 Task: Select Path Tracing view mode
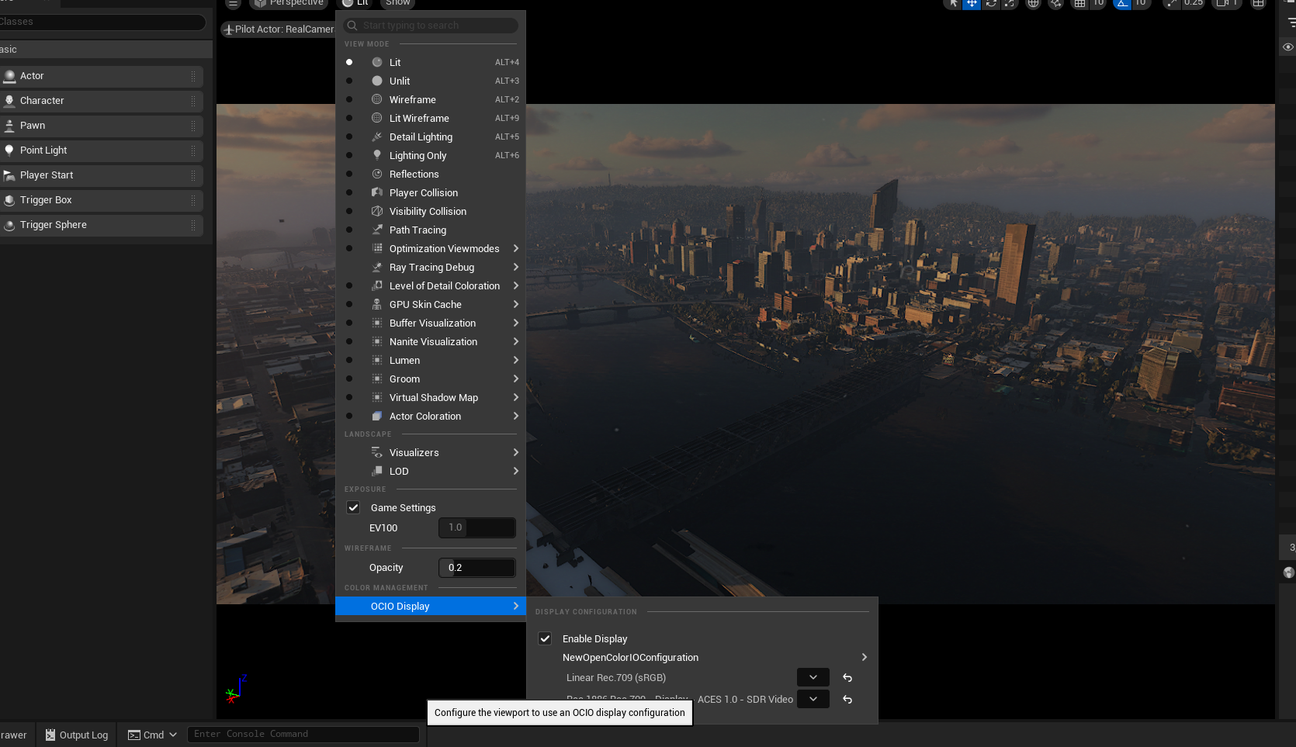(x=431, y=230)
